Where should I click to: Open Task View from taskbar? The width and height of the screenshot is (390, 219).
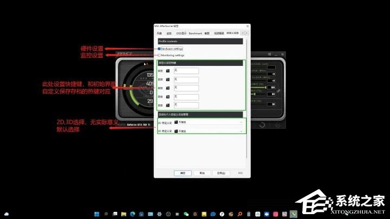click(115, 214)
